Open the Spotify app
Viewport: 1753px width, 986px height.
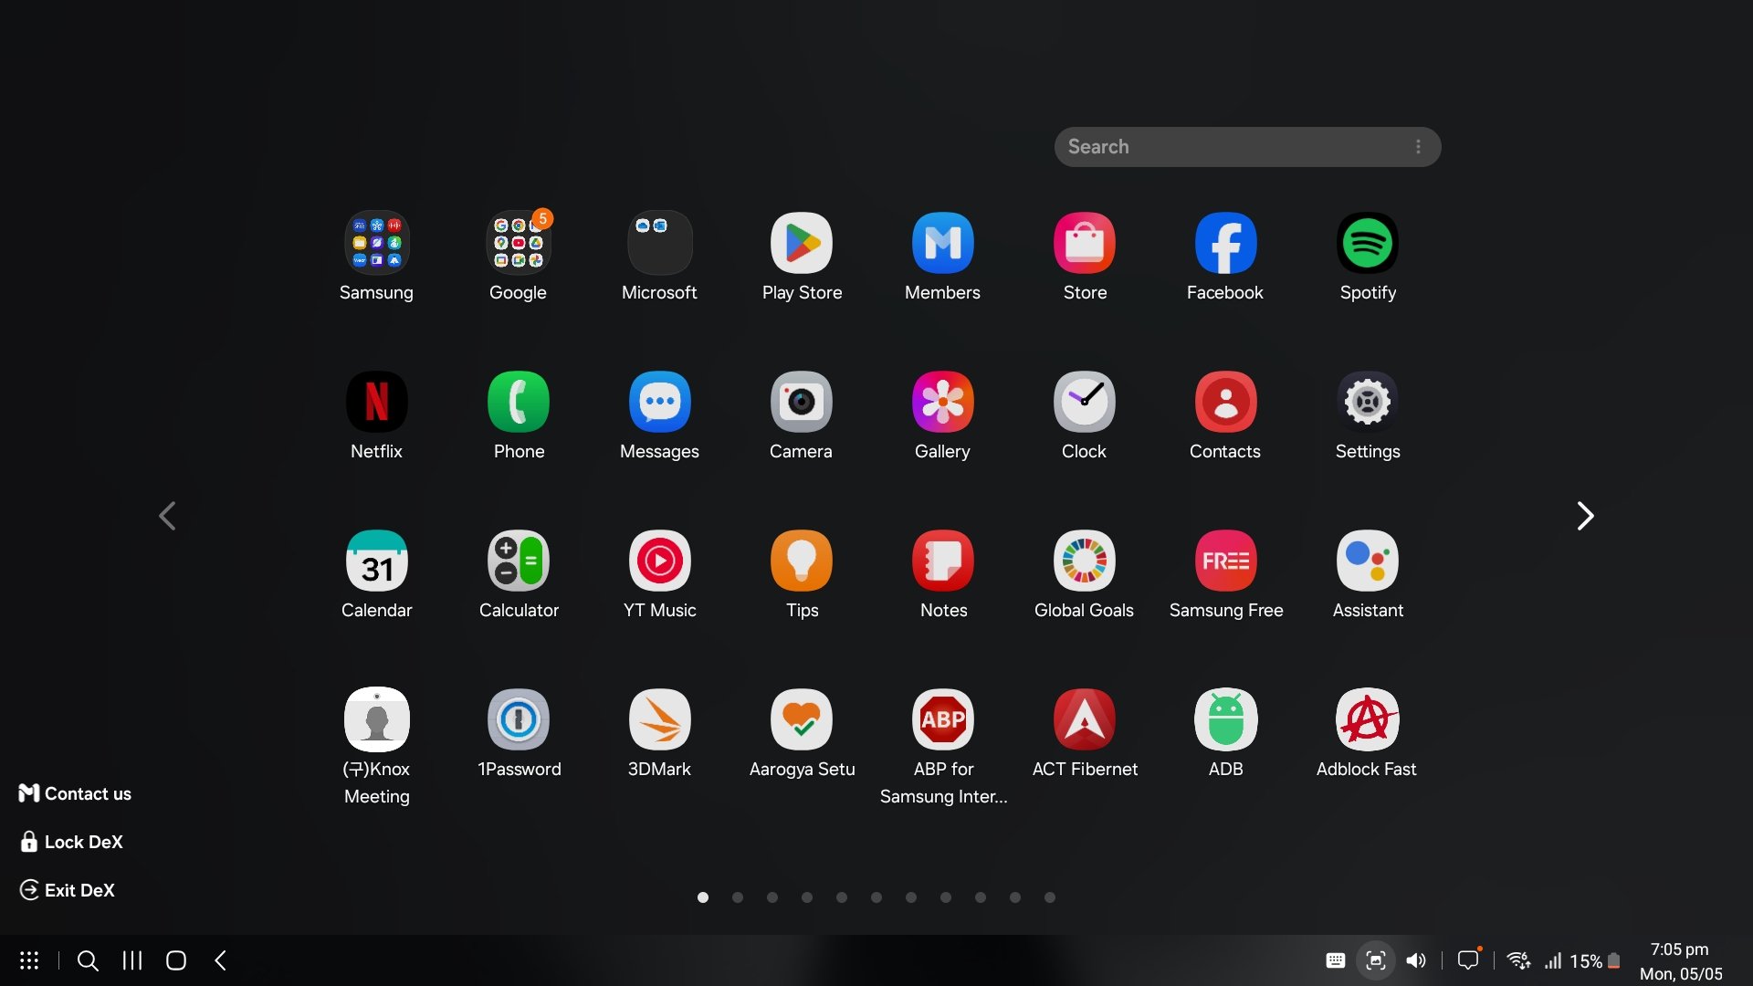[1367, 243]
